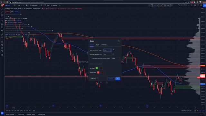Image resolution: width=206 pixels, height=116 pixels.
Task: Hide all drawings with eye icon
Action: 2,51
